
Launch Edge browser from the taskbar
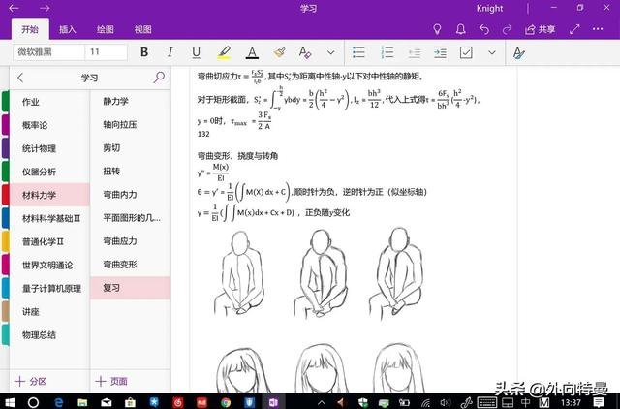pos(58,402)
